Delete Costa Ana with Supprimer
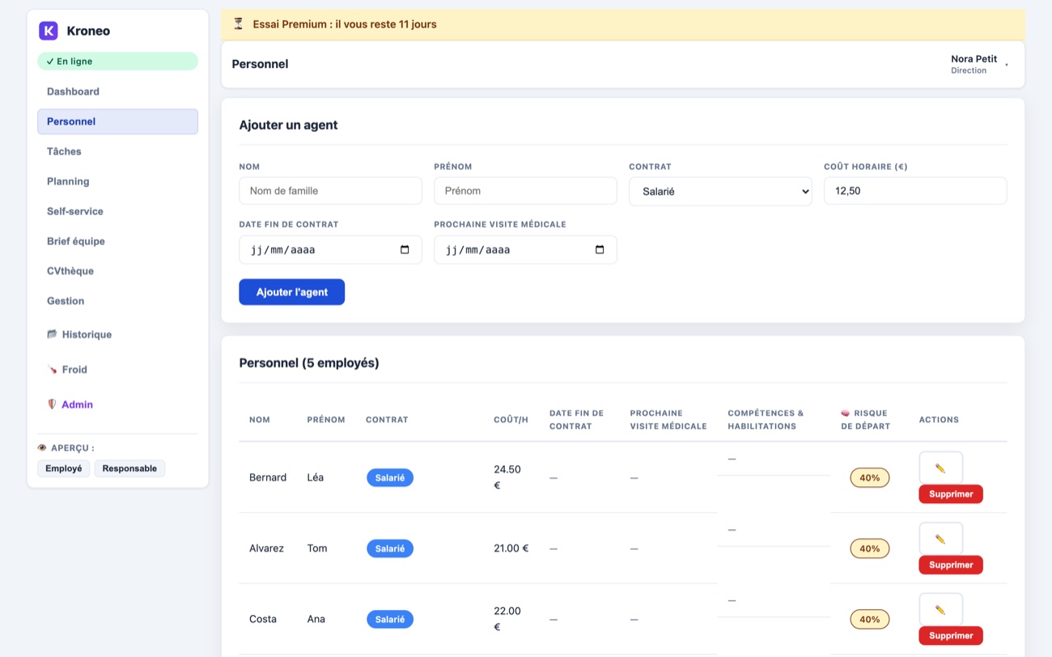The image size is (1052, 657). point(951,636)
